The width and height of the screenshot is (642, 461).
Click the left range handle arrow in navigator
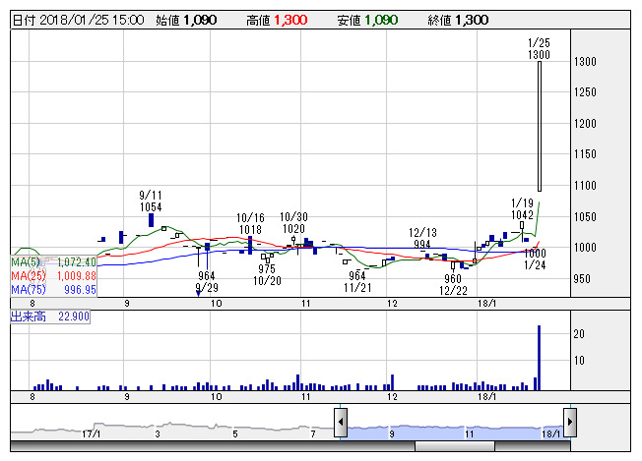(341, 424)
